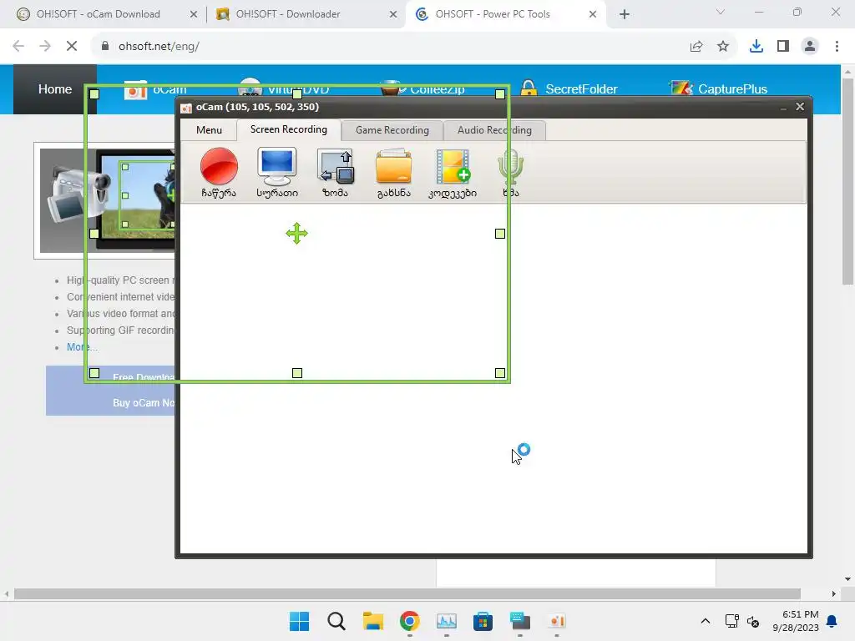Go forward in the browser
This screenshot has width=855, height=641.
tap(45, 47)
